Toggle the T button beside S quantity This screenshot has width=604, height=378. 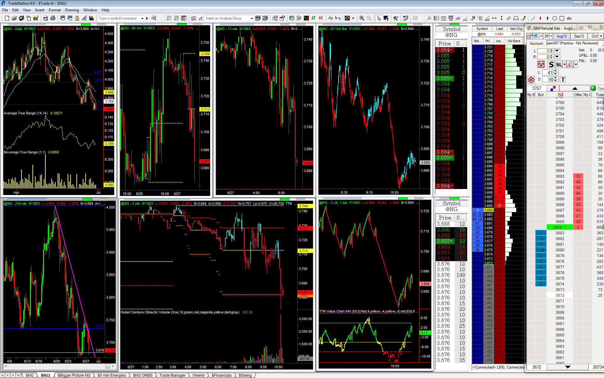pos(563,80)
